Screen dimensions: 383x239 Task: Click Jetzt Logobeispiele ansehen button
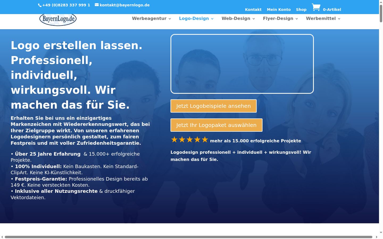pos(214,106)
